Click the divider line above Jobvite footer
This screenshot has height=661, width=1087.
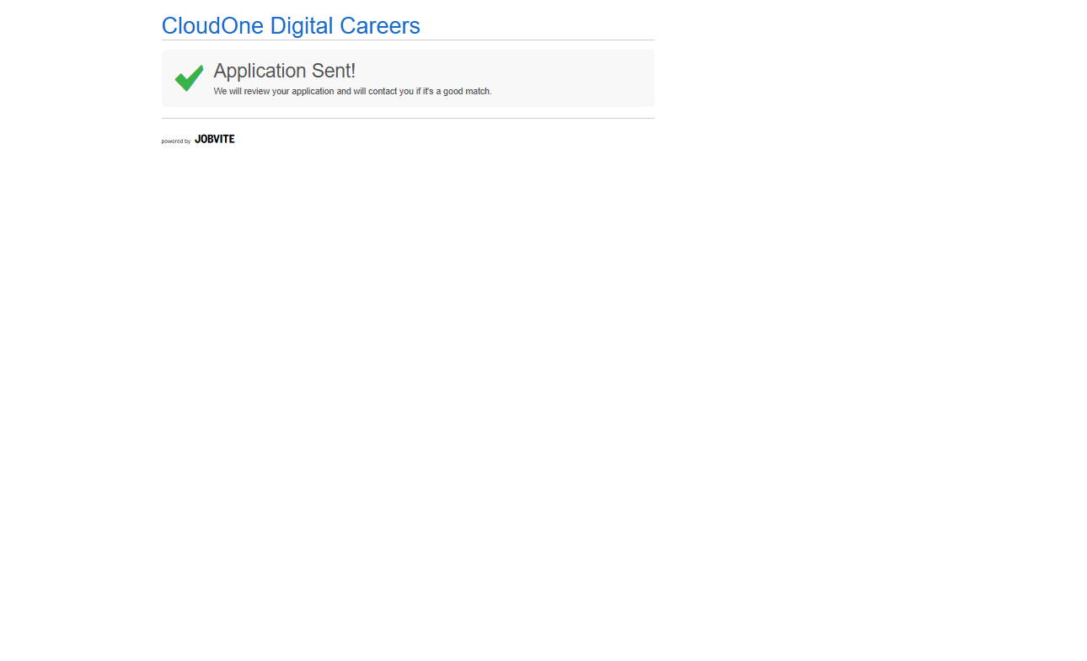pyautogui.click(x=408, y=118)
